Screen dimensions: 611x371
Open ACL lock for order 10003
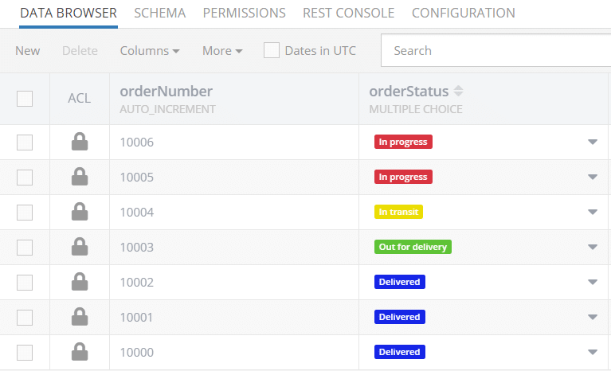(80, 247)
